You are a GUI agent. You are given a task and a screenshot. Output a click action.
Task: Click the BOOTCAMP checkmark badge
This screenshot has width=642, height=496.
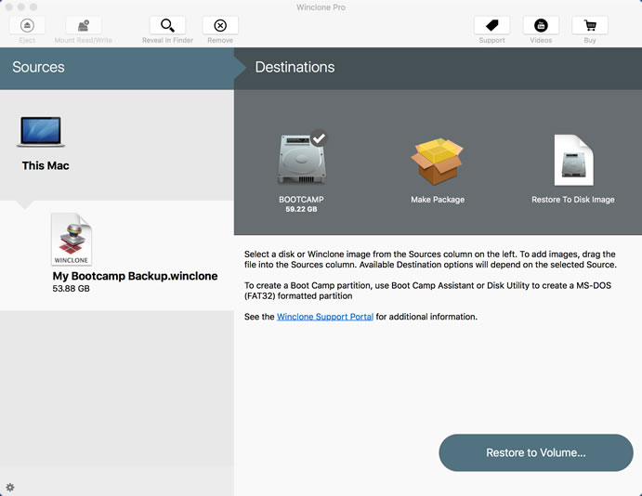click(x=319, y=137)
